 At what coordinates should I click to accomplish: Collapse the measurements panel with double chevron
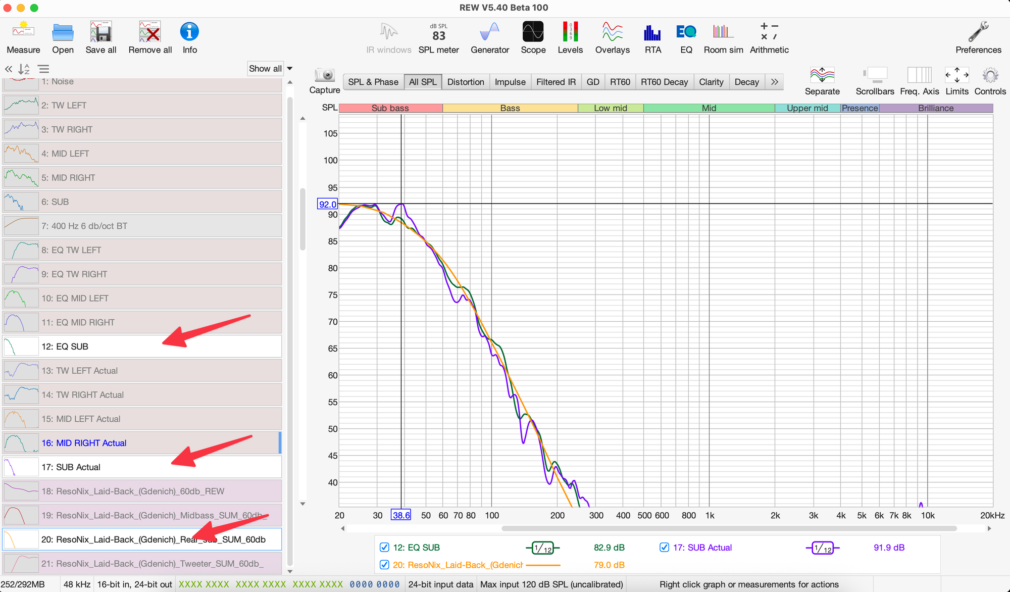pos(9,69)
